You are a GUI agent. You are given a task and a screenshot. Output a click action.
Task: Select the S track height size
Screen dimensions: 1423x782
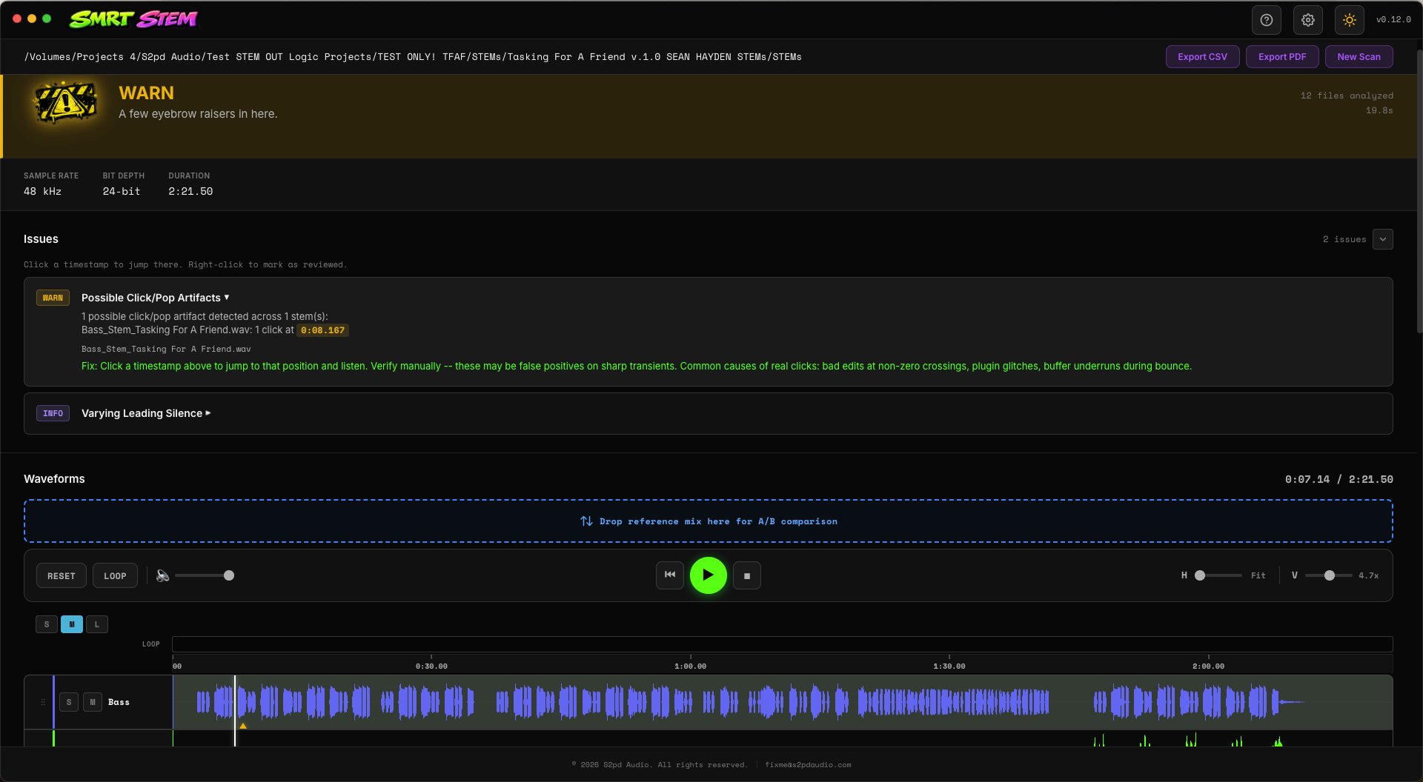pos(47,624)
